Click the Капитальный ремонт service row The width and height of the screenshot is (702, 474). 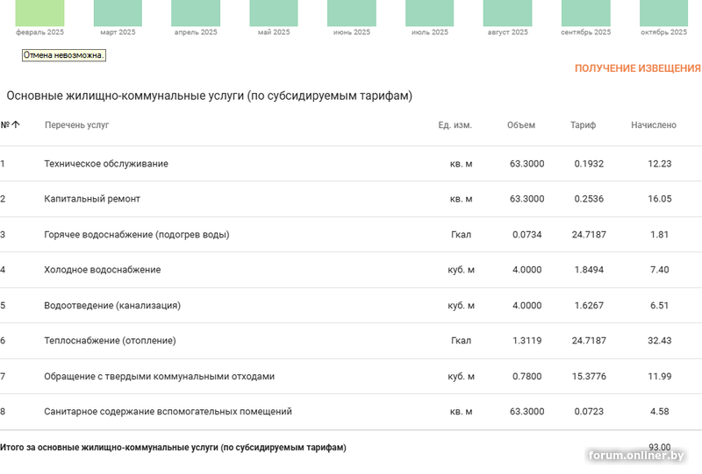coord(92,199)
